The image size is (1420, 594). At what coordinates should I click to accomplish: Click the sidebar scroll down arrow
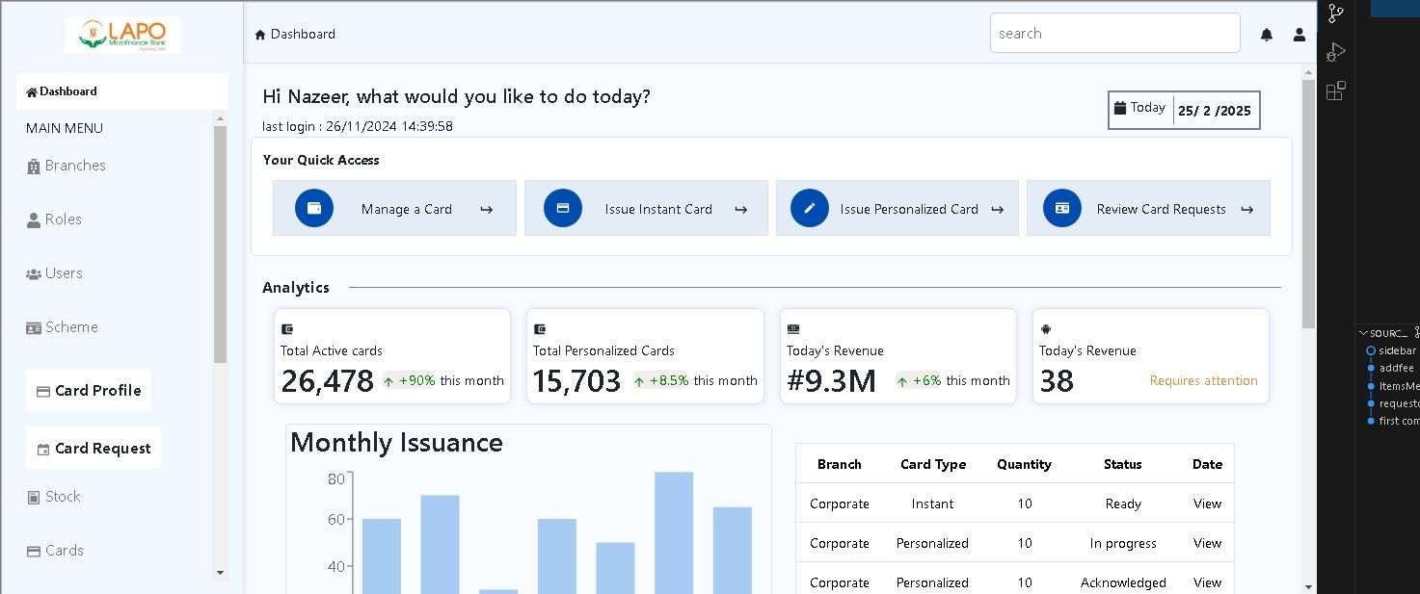(220, 573)
